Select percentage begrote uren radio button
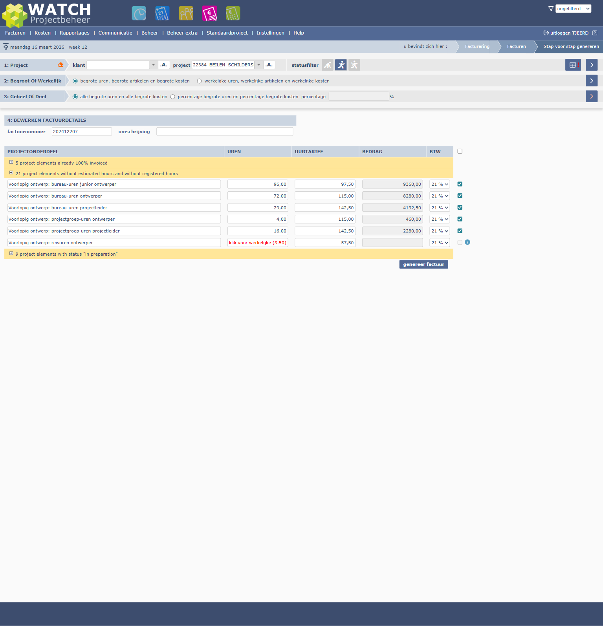603x626 pixels. tap(173, 97)
